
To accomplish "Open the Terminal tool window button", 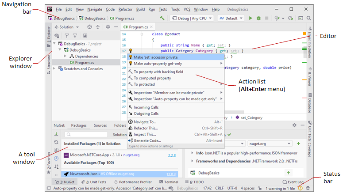I will click(x=169, y=182).
